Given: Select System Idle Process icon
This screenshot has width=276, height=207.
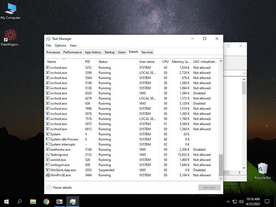Looking at the screenshot, I should (48, 139).
